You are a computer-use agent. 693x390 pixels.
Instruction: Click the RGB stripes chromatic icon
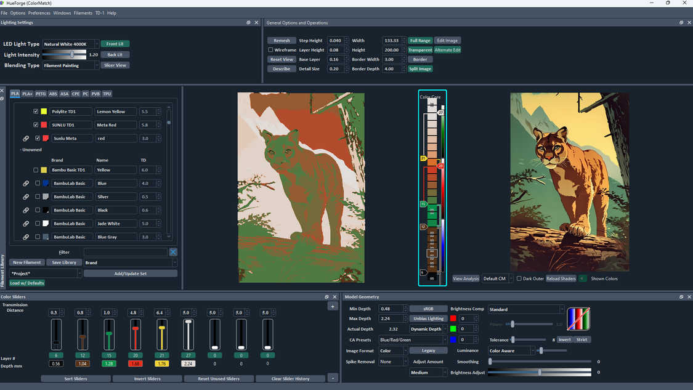coord(578,319)
